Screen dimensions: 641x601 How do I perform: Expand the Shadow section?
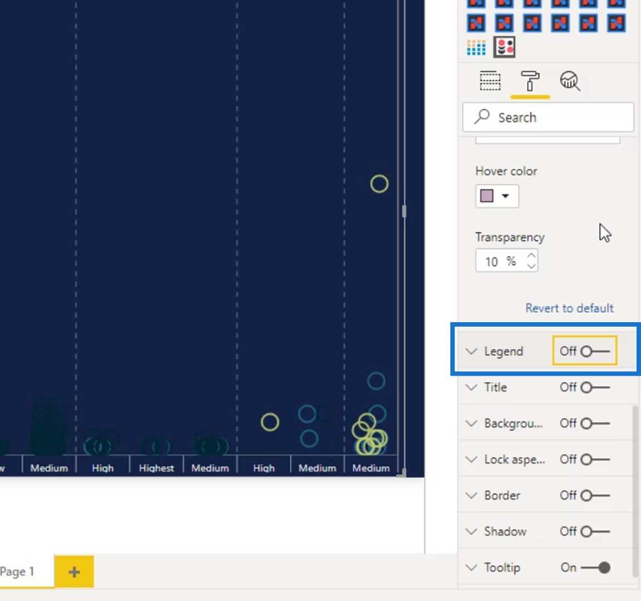click(471, 531)
